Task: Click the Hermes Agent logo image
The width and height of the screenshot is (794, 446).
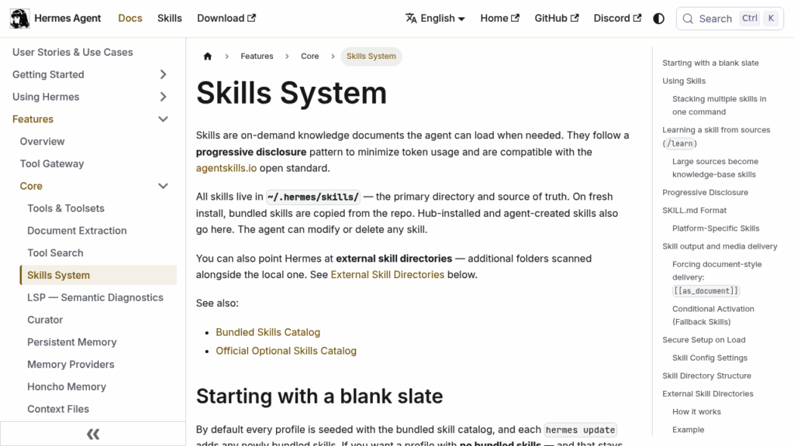Action: (x=19, y=19)
